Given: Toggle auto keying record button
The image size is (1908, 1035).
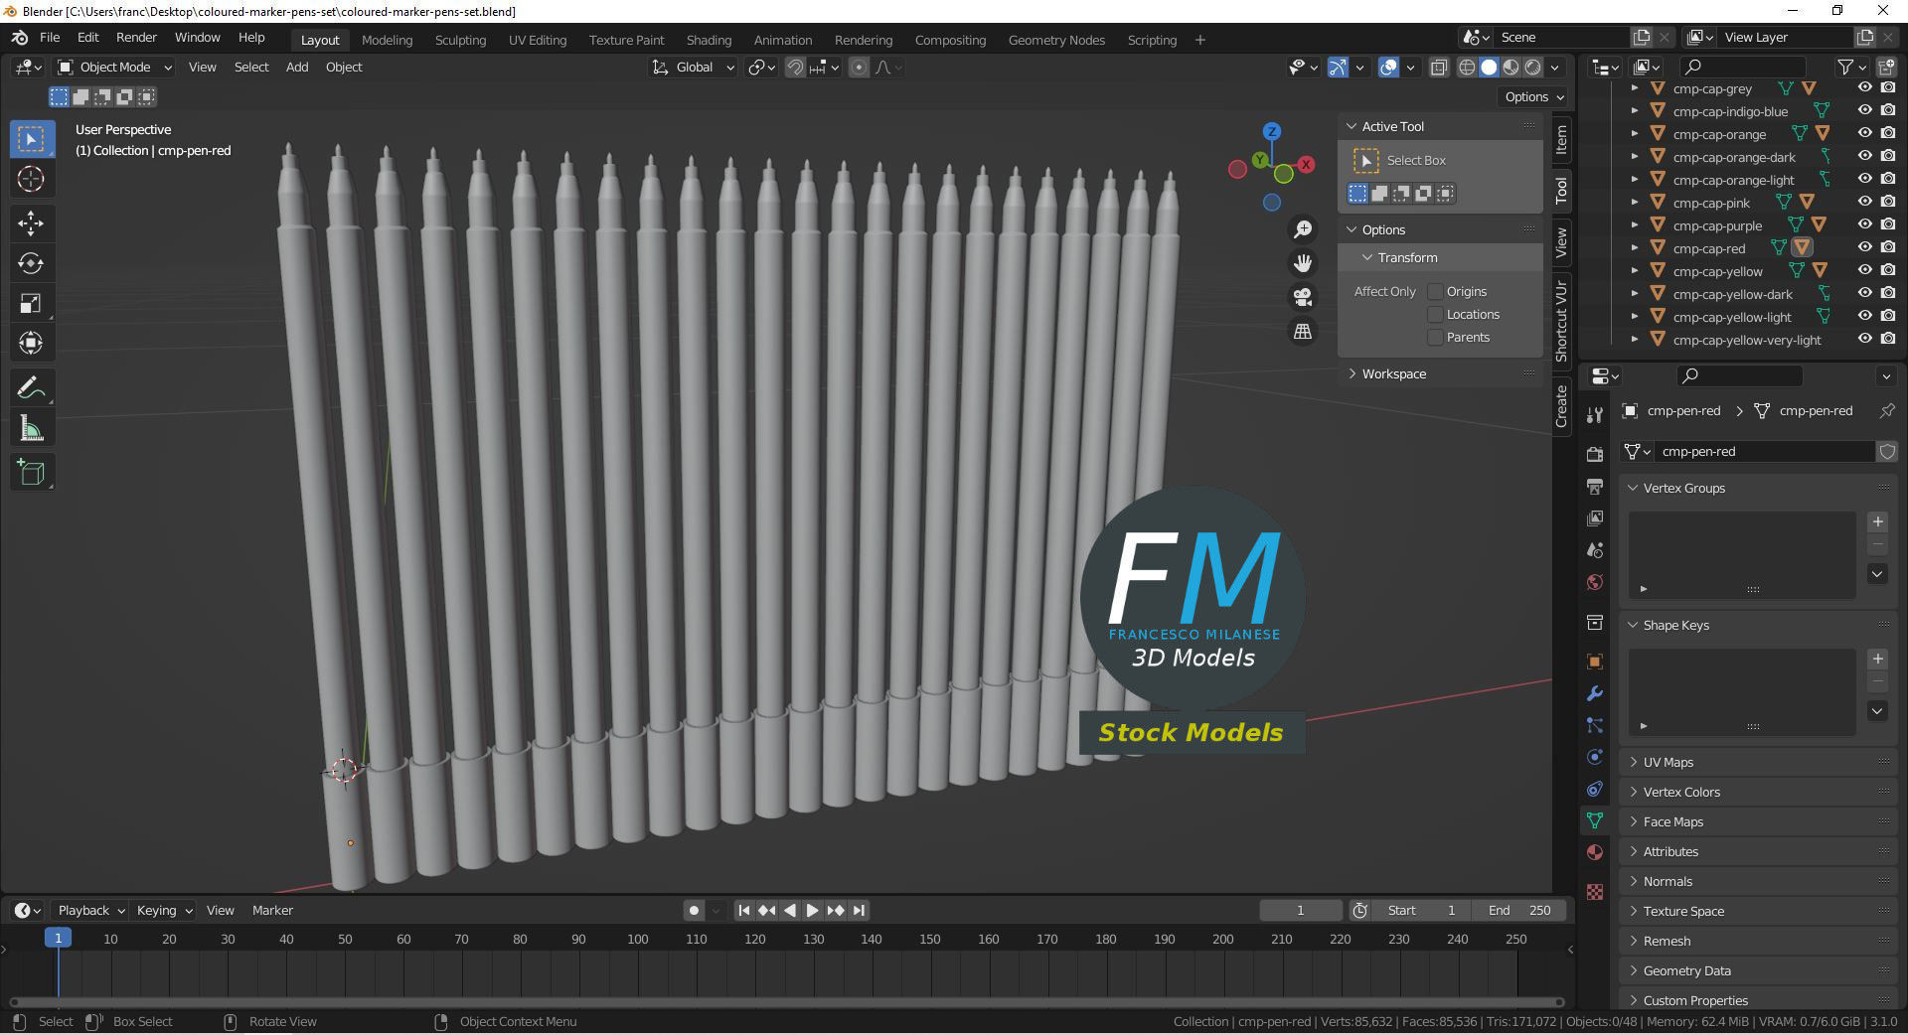Looking at the screenshot, I should coord(694,910).
